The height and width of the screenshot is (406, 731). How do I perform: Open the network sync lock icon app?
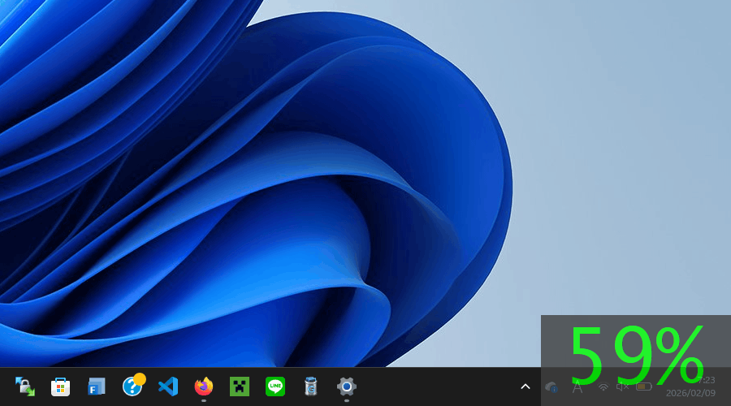[x=24, y=387]
